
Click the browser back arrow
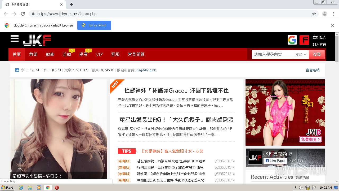coord(6,14)
